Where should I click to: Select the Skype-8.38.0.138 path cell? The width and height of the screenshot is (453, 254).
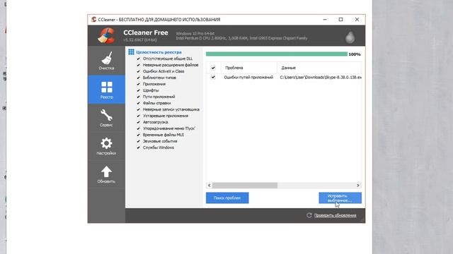click(x=321, y=77)
